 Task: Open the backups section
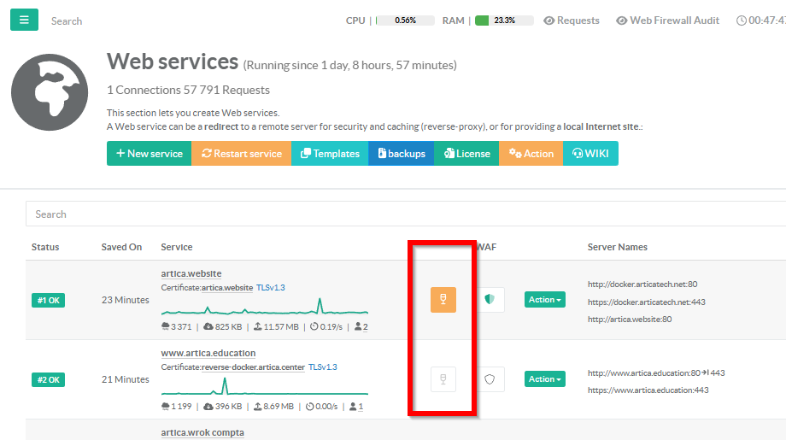[401, 154]
